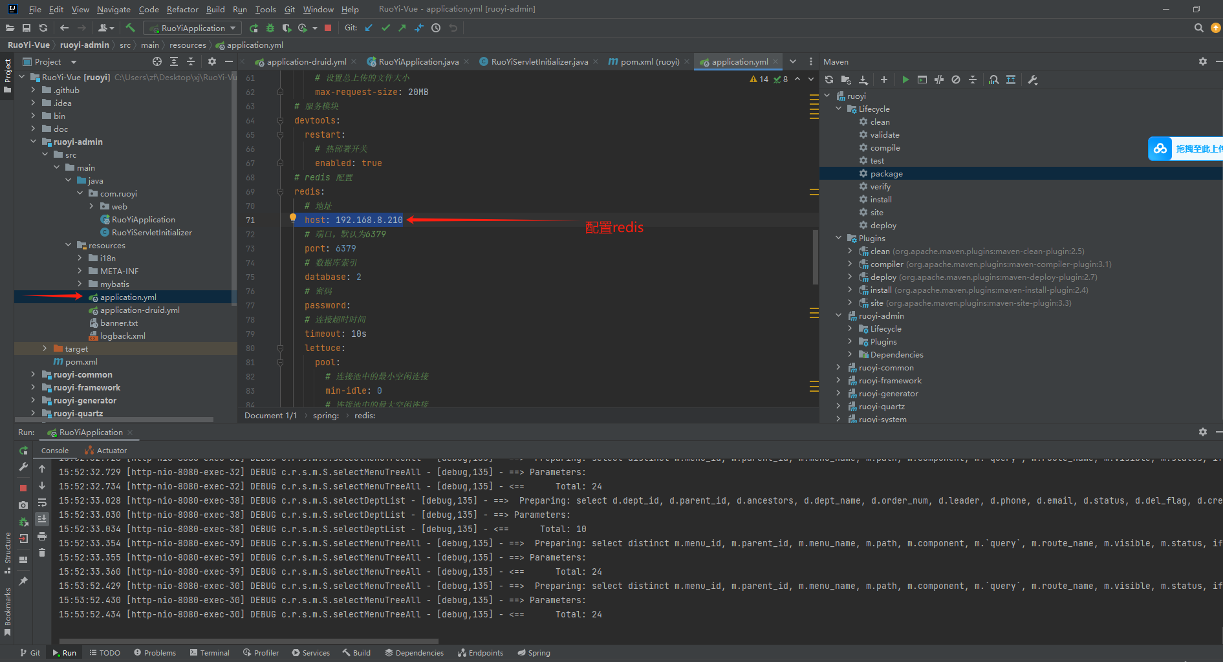
Task: Rerun RuoYiApplication from main toolbar
Action: pyautogui.click(x=254, y=28)
